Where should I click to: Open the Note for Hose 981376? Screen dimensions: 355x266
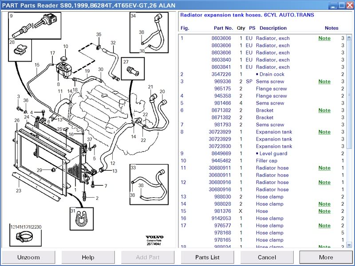click(x=324, y=211)
